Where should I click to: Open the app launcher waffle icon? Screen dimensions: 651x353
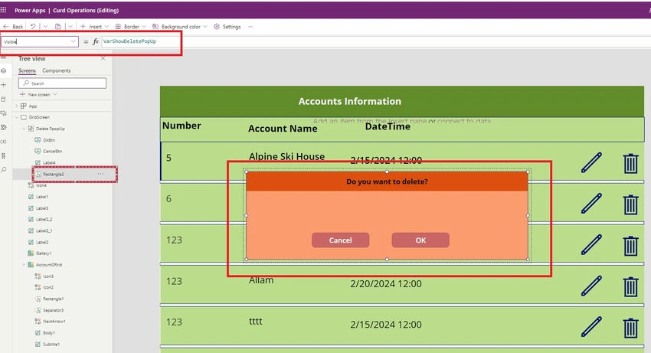click(x=3, y=9)
